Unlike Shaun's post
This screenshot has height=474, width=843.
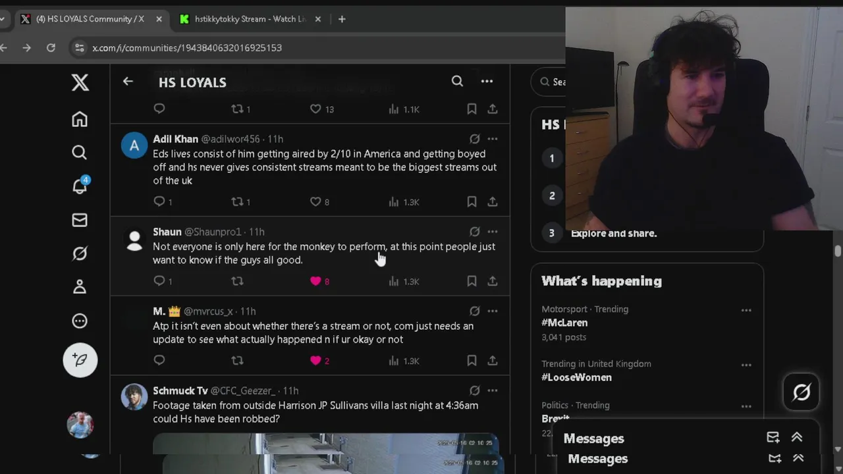(x=315, y=281)
